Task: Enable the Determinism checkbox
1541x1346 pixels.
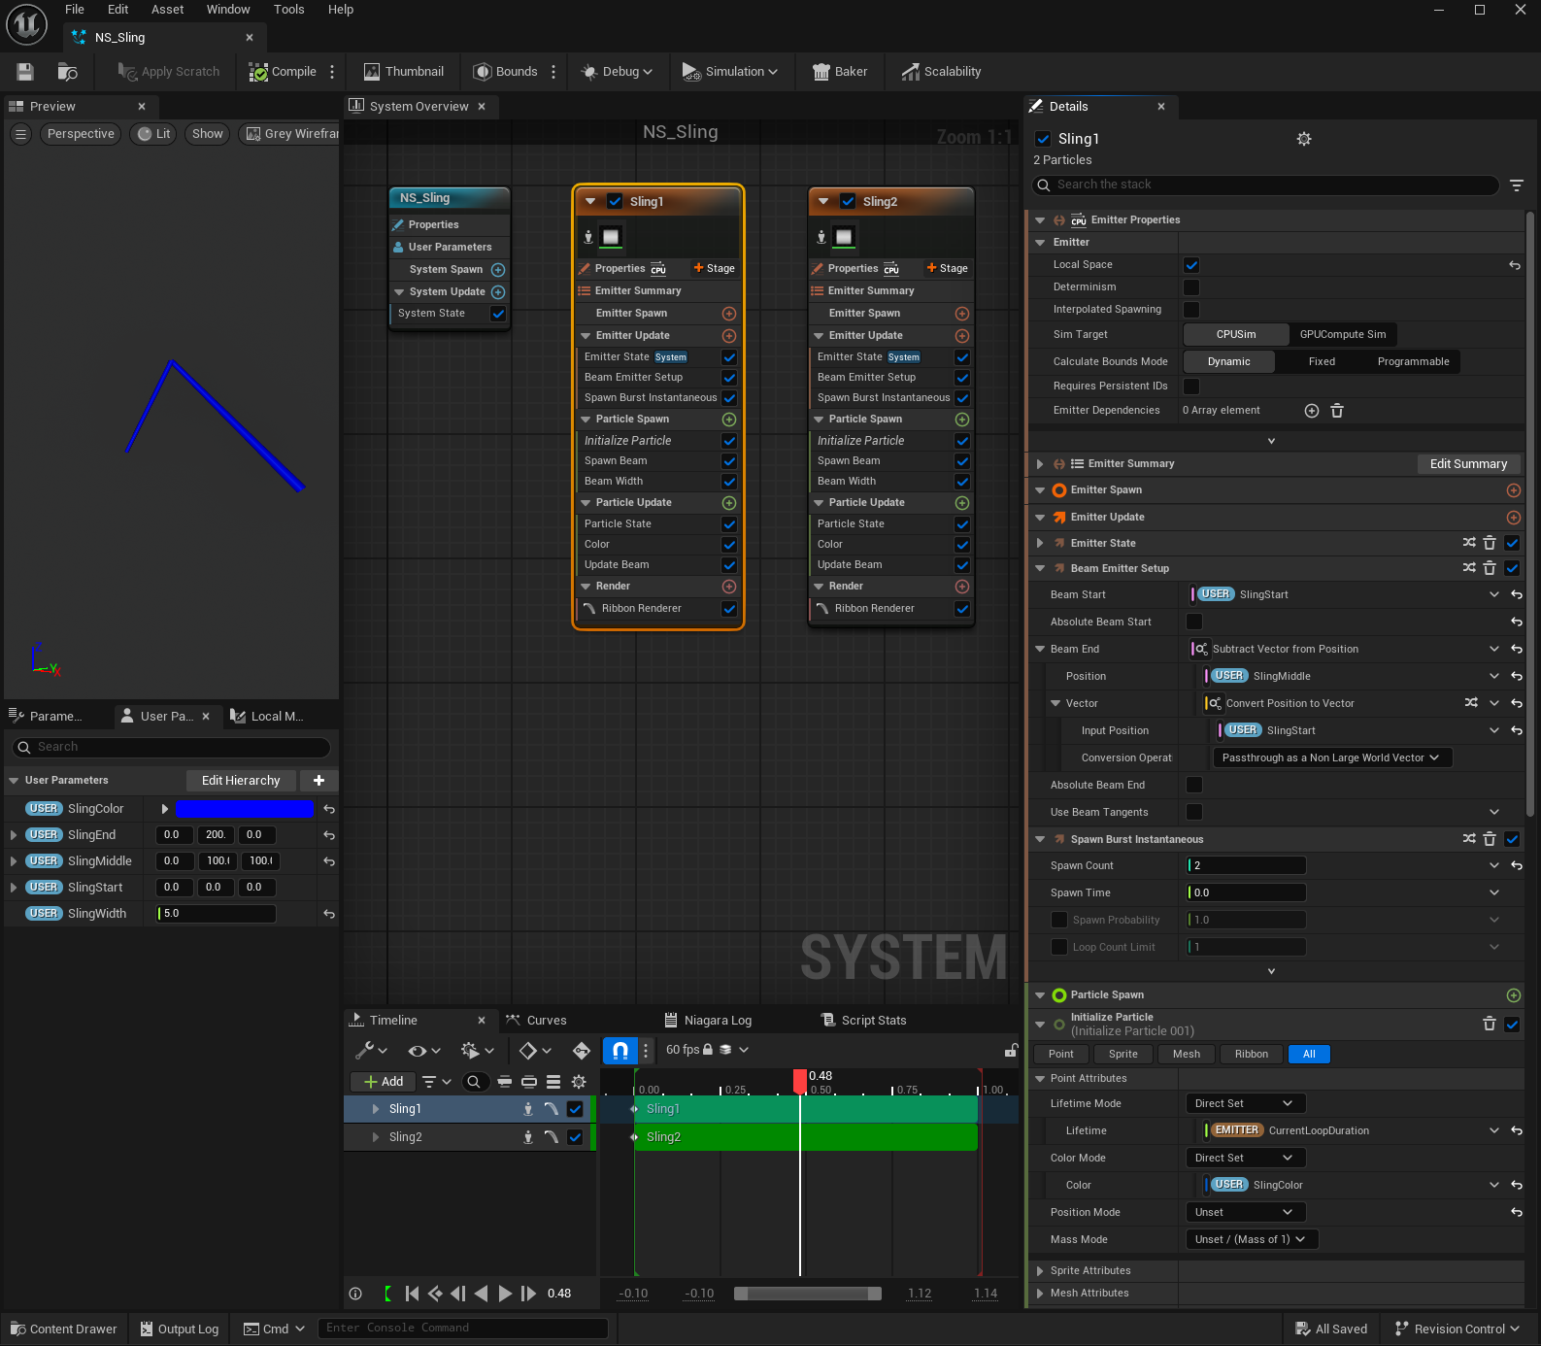Action: click(x=1191, y=287)
